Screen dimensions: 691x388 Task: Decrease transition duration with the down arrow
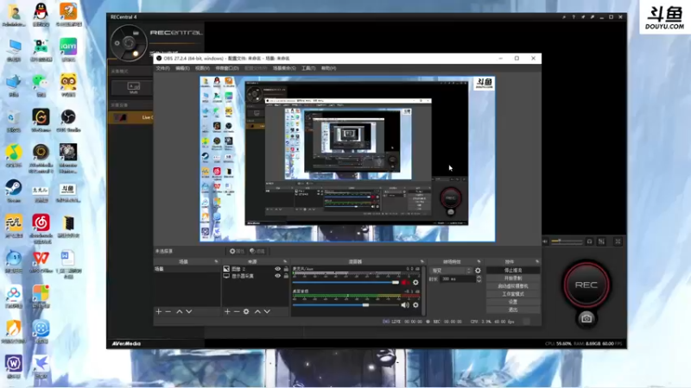pyautogui.click(x=479, y=281)
